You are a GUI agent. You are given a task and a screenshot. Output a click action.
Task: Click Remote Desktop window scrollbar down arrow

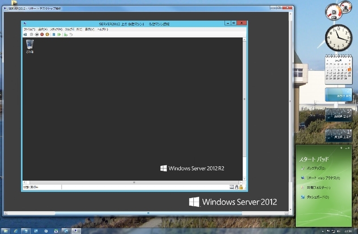290,209
